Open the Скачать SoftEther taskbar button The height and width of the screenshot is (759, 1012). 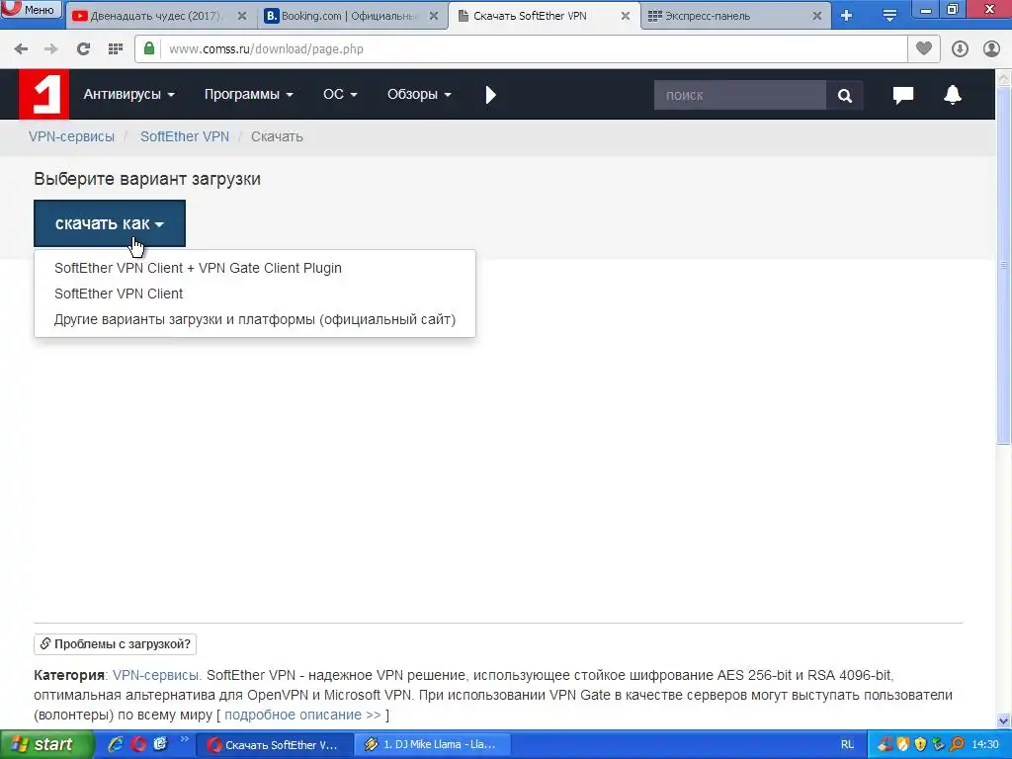coord(274,745)
